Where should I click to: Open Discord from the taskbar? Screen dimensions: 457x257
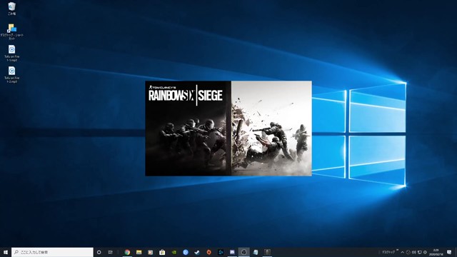pyautogui.click(x=232, y=252)
